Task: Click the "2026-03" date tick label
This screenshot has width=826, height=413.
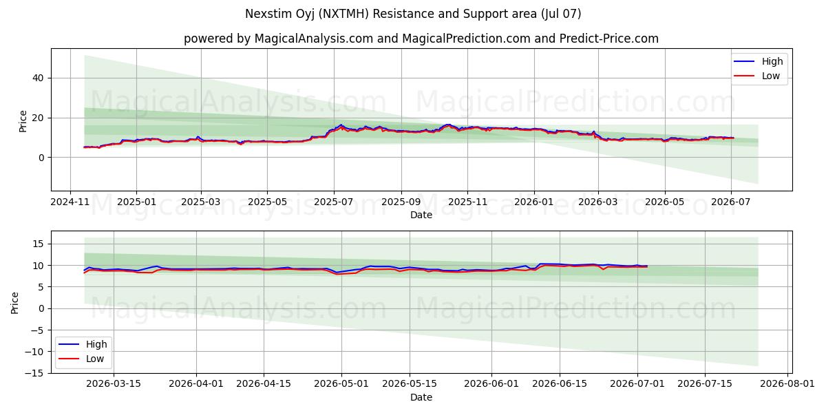Action: 597,202
